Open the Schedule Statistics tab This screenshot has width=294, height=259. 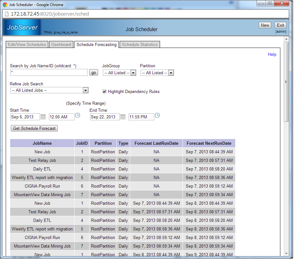coord(140,45)
